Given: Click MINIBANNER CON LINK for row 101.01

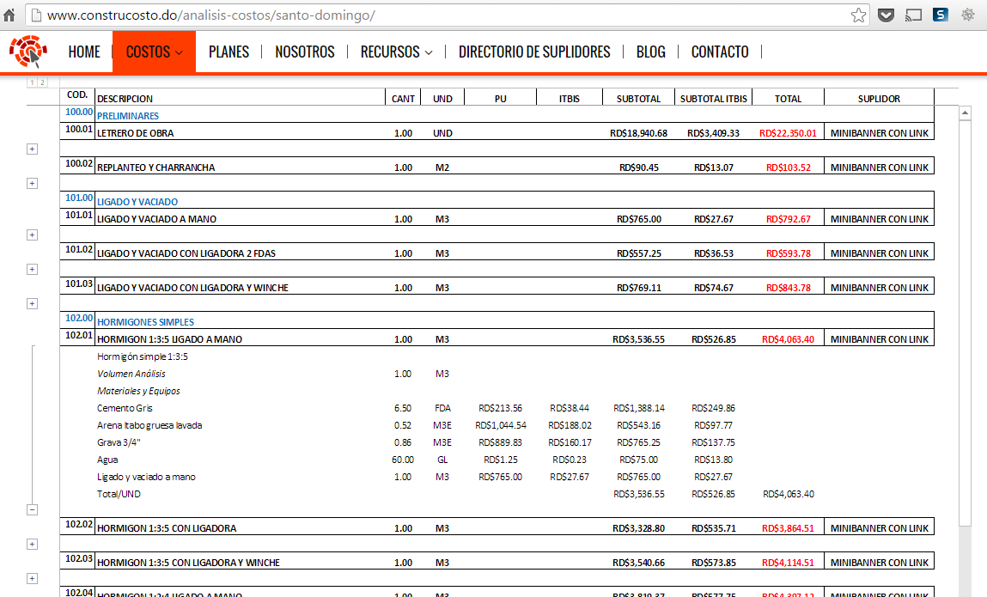Looking at the screenshot, I should pyautogui.click(x=880, y=219).
